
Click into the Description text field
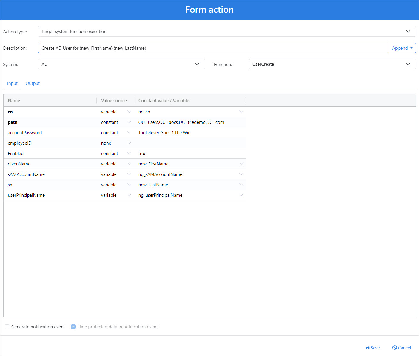(x=213, y=48)
